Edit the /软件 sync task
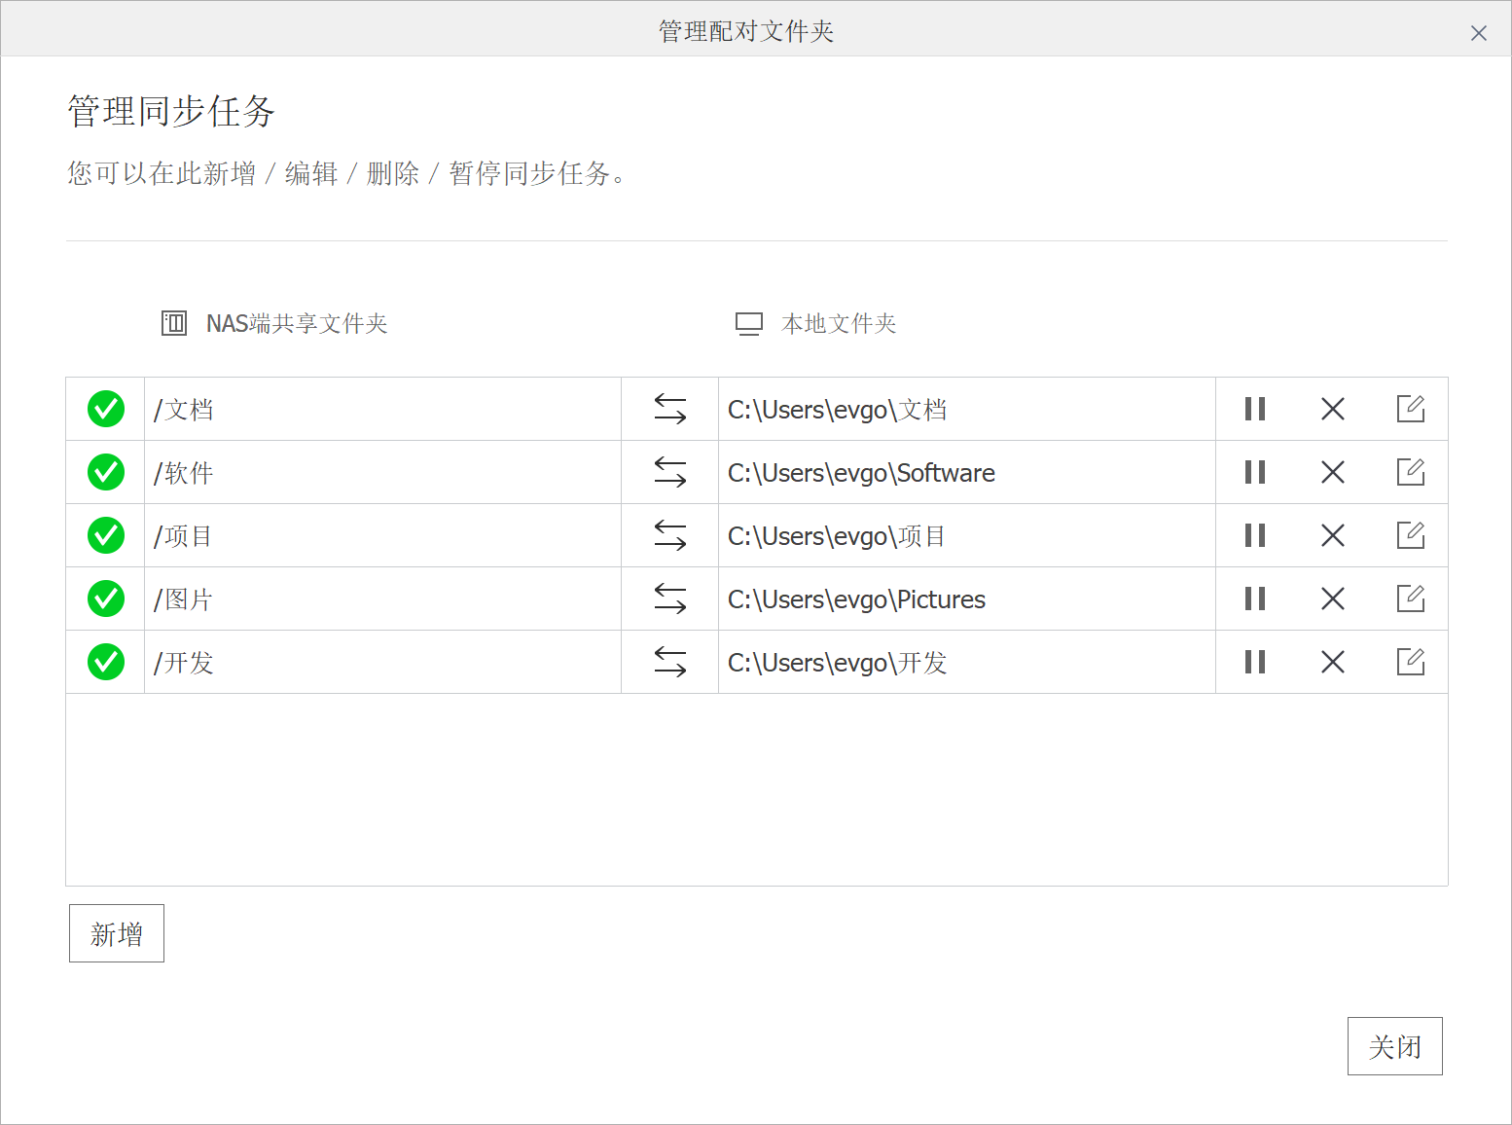This screenshot has height=1125, width=1512. (x=1411, y=472)
